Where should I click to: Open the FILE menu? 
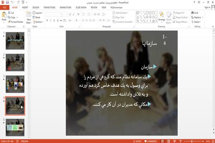click(x=5, y=8)
